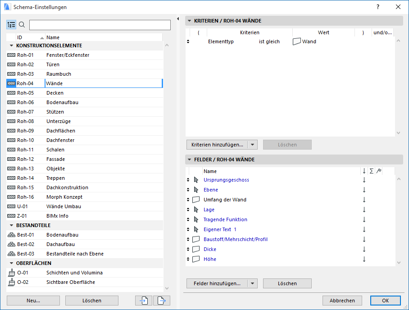This screenshot has width=409, height=310.
Task: Collapse the OBERFLÄCHEN group
Action: 11,263
